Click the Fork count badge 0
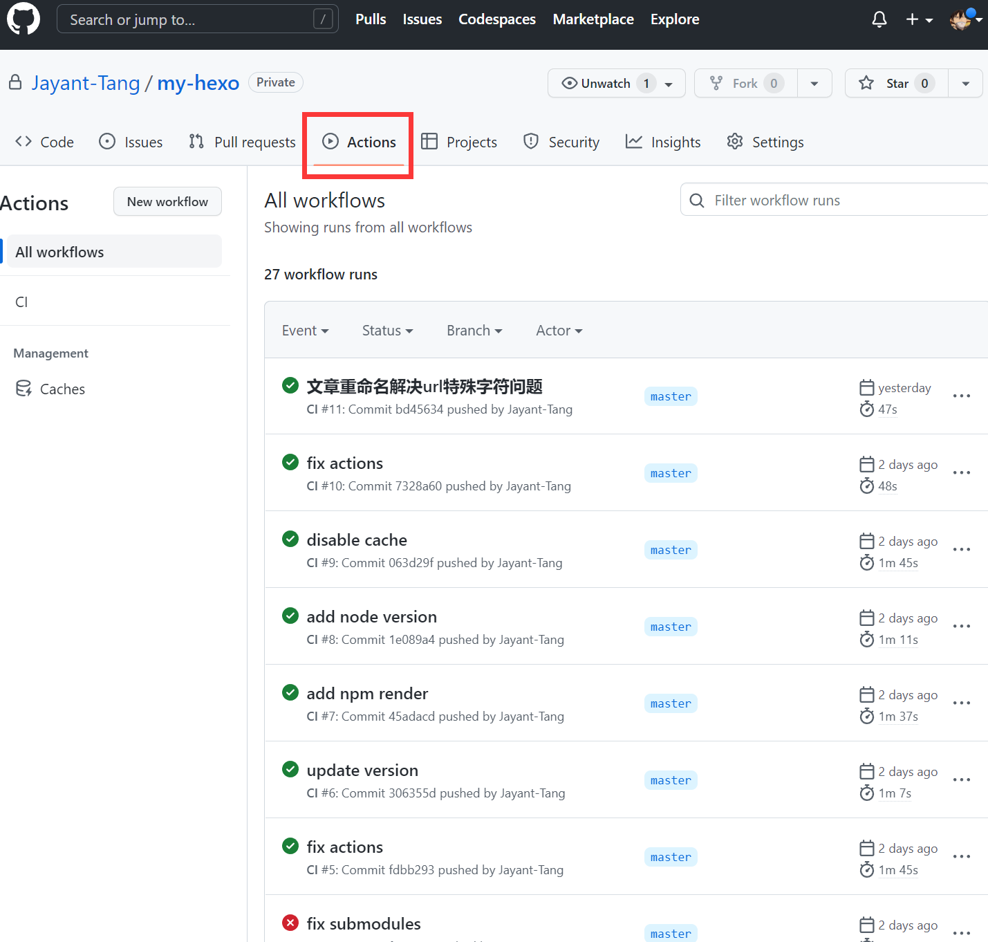988x942 pixels. click(x=774, y=83)
